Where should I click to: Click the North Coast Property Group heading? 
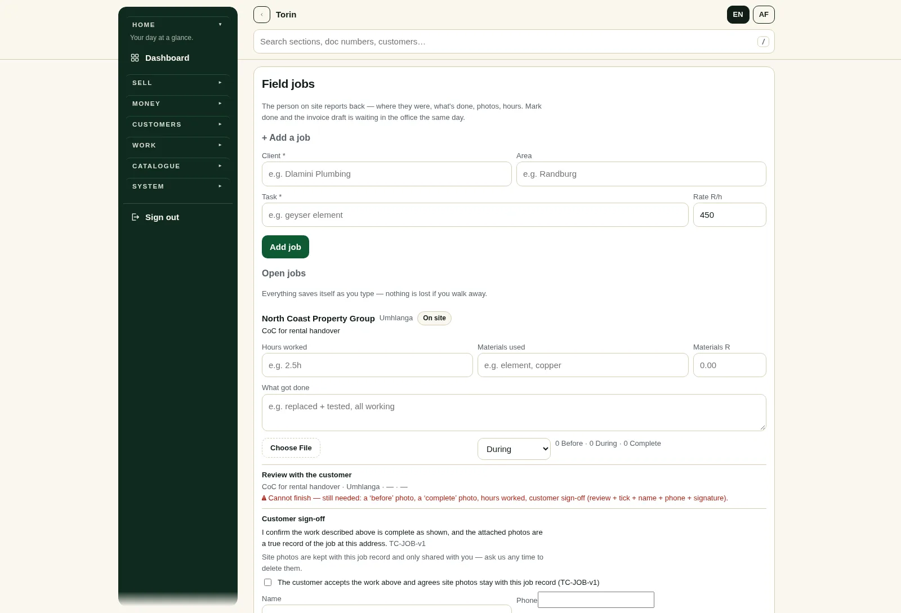[x=318, y=319]
